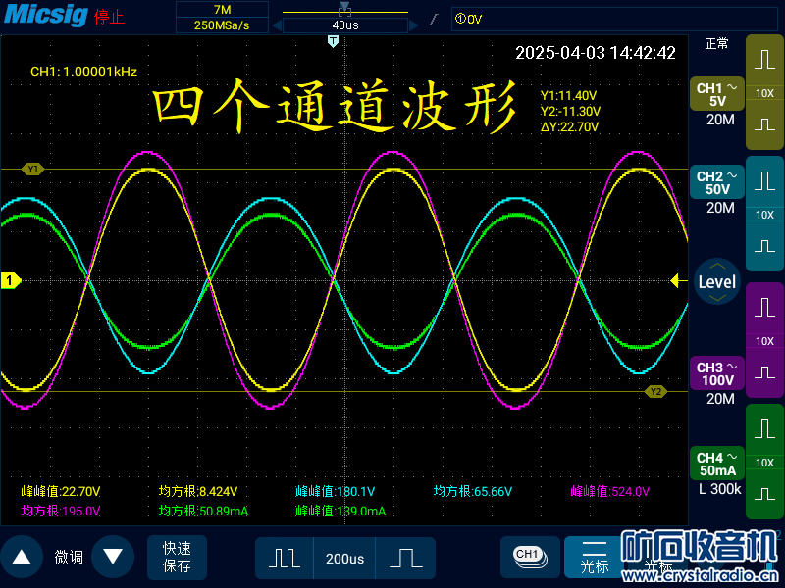
Task: Click the 20M bandwidth label under CH1
Action: tap(720, 120)
